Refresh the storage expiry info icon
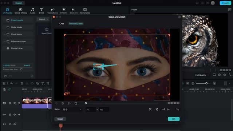 click(x=21, y=70)
